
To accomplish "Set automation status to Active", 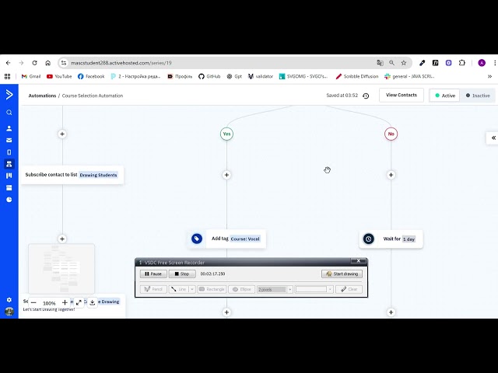I will [445, 96].
